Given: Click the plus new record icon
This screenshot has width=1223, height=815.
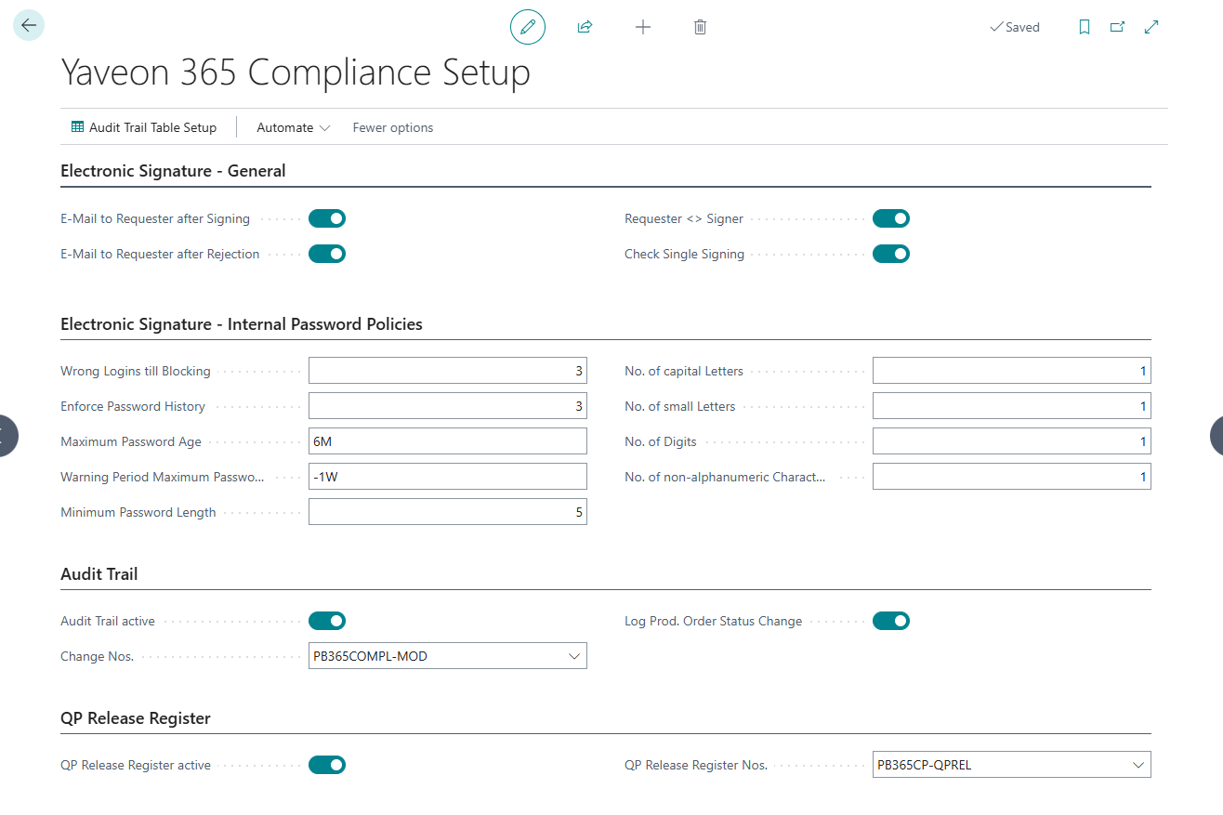Looking at the screenshot, I should 643,27.
